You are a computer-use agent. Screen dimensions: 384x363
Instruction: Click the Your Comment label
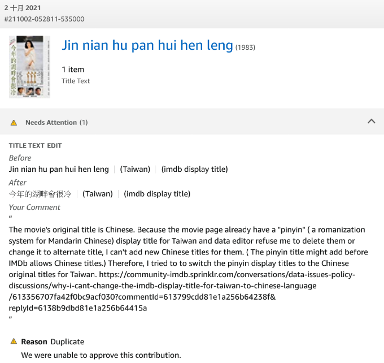34,207
